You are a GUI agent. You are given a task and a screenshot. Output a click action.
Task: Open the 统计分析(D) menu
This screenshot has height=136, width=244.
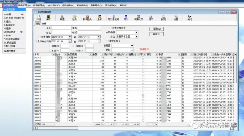54,5
